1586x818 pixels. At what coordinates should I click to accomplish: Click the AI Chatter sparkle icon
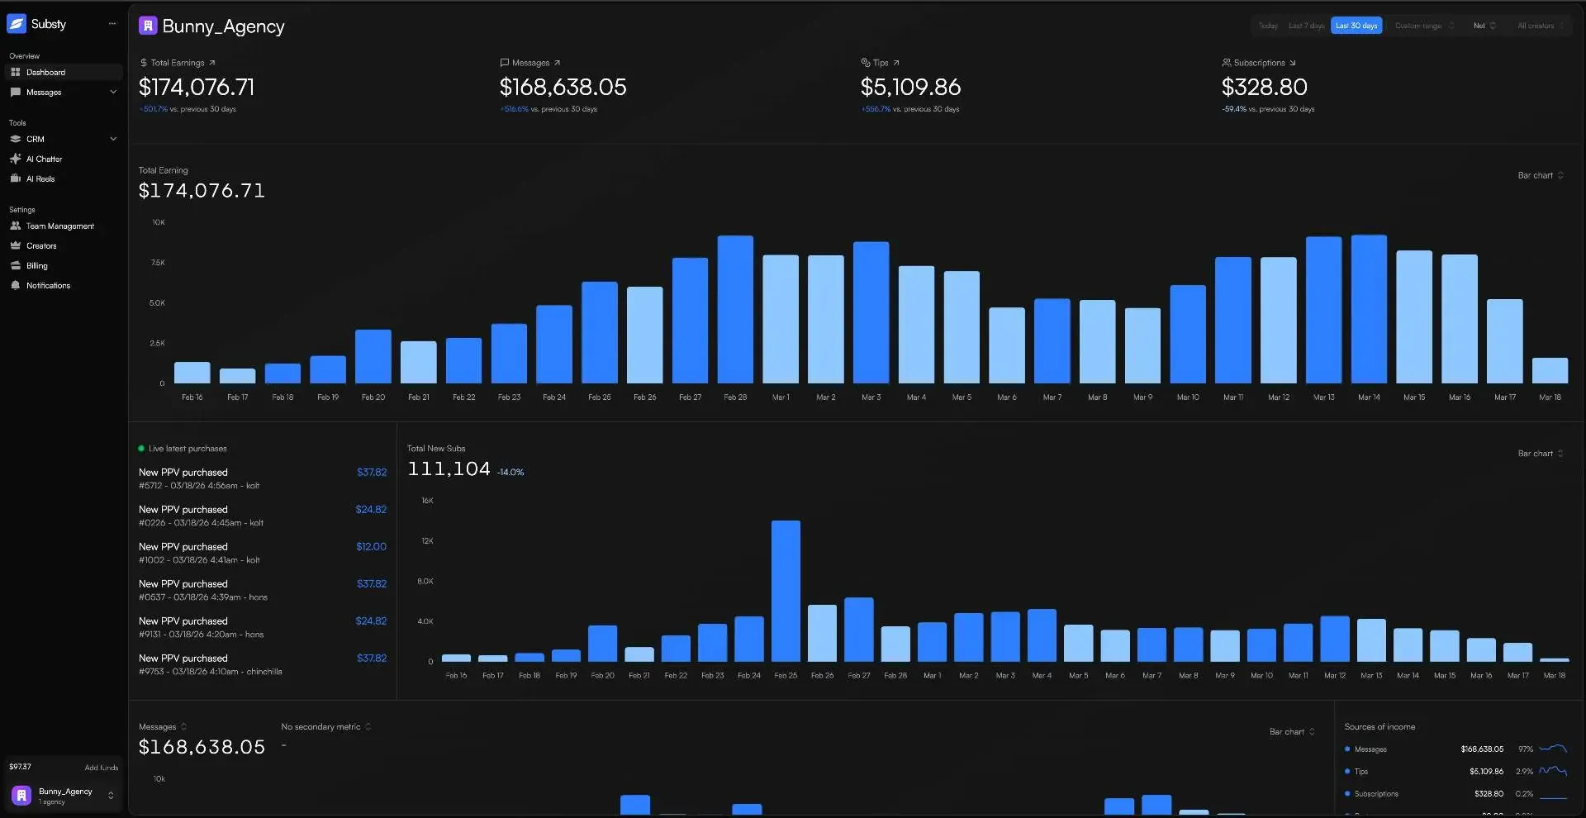pyautogui.click(x=15, y=159)
